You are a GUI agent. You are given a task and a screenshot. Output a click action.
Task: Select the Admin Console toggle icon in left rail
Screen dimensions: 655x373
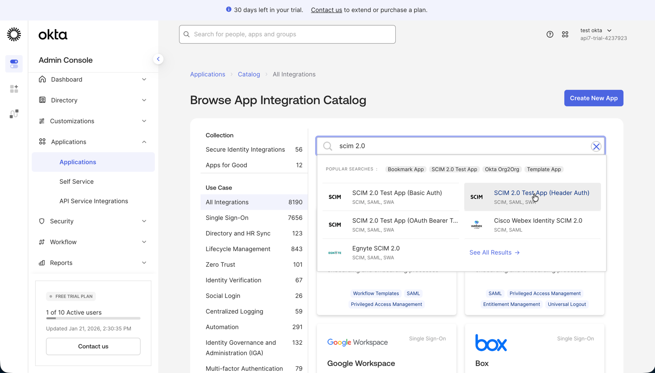click(x=13, y=63)
